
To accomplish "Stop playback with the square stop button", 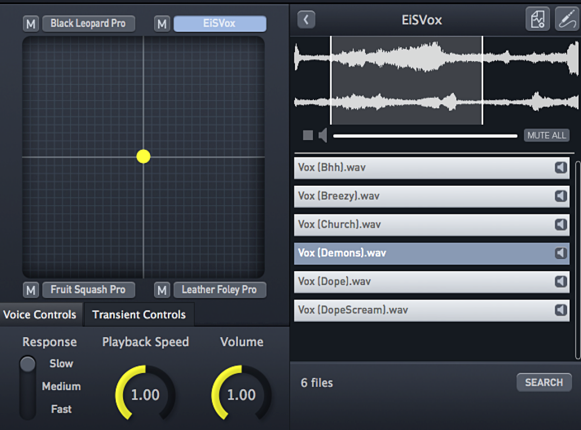I will click(x=307, y=135).
